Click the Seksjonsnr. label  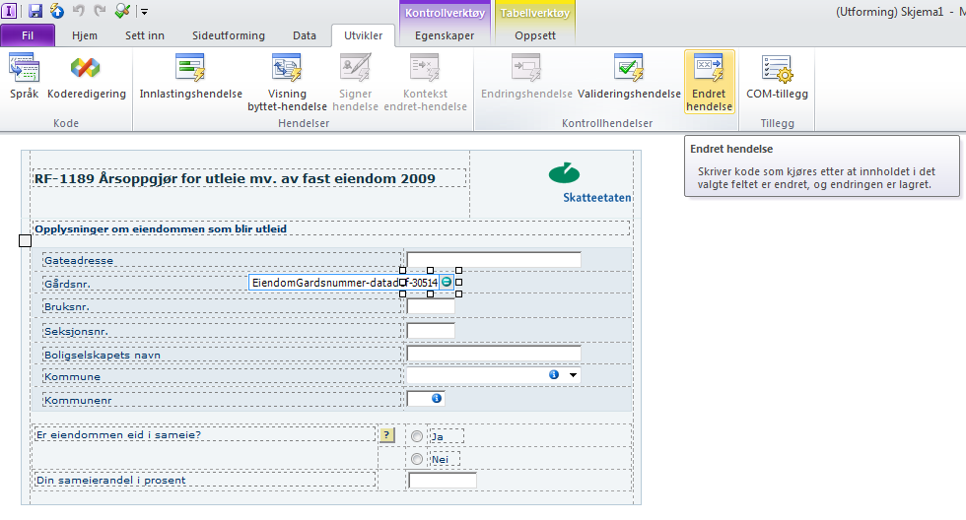coord(76,331)
